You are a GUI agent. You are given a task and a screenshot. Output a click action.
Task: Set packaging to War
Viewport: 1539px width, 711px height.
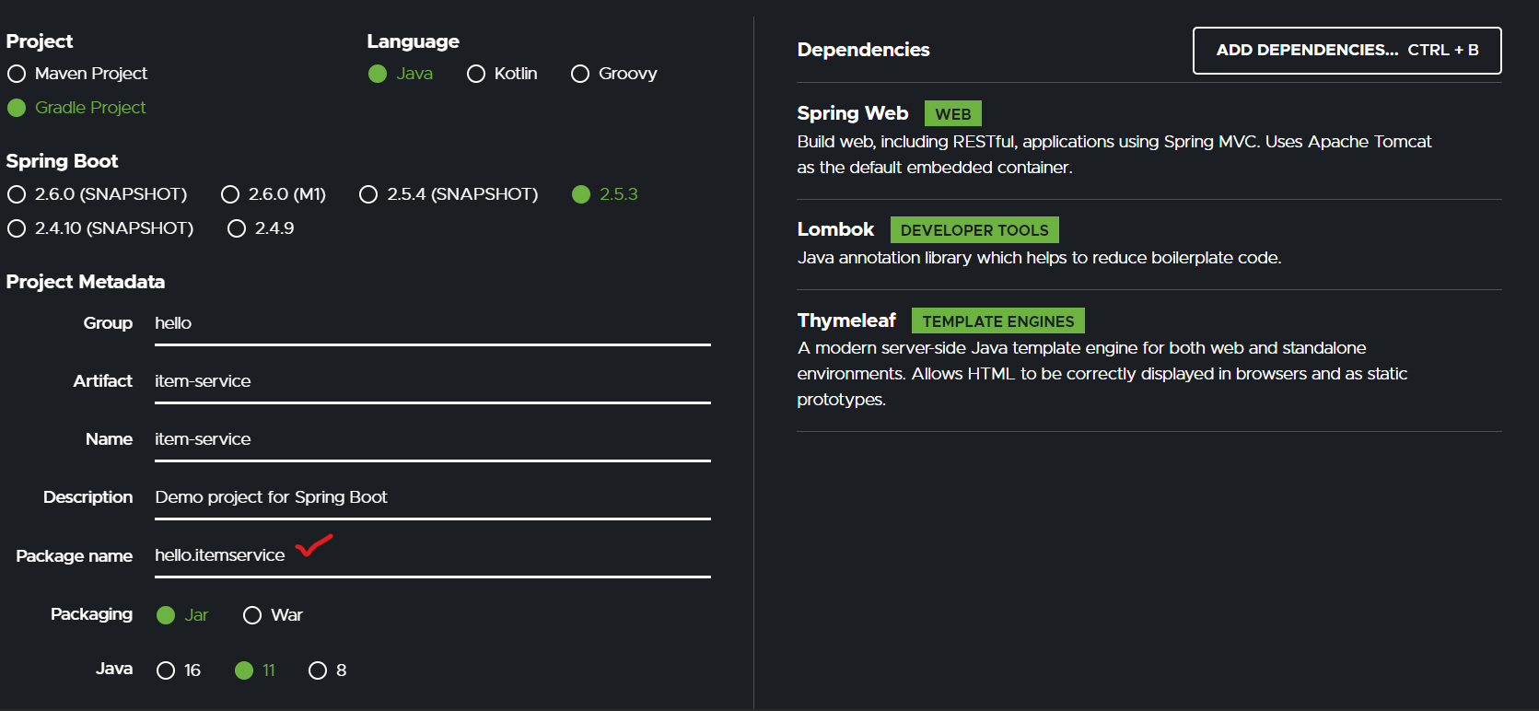tap(273, 615)
